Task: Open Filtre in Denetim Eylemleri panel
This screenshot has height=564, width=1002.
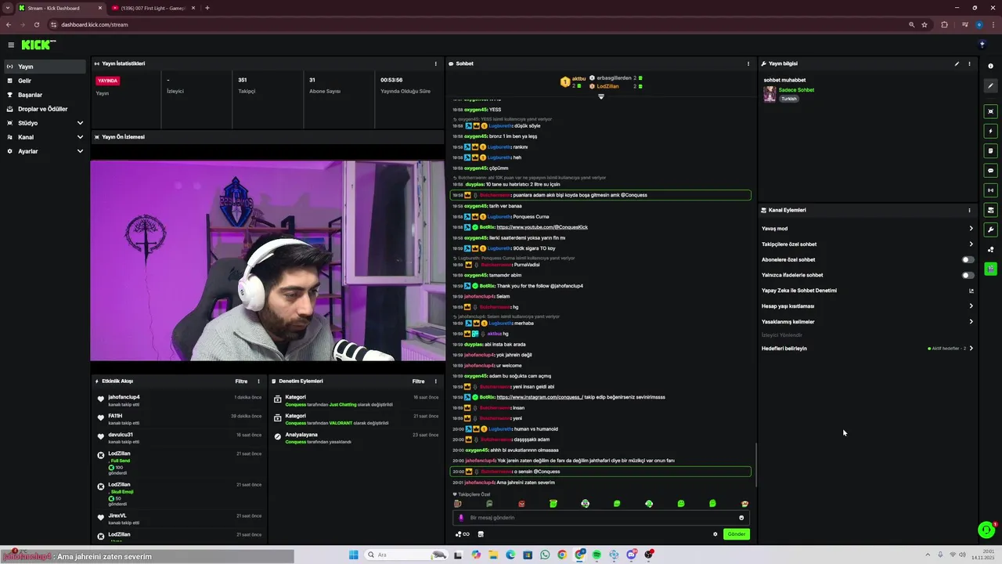Action: coord(419,381)
